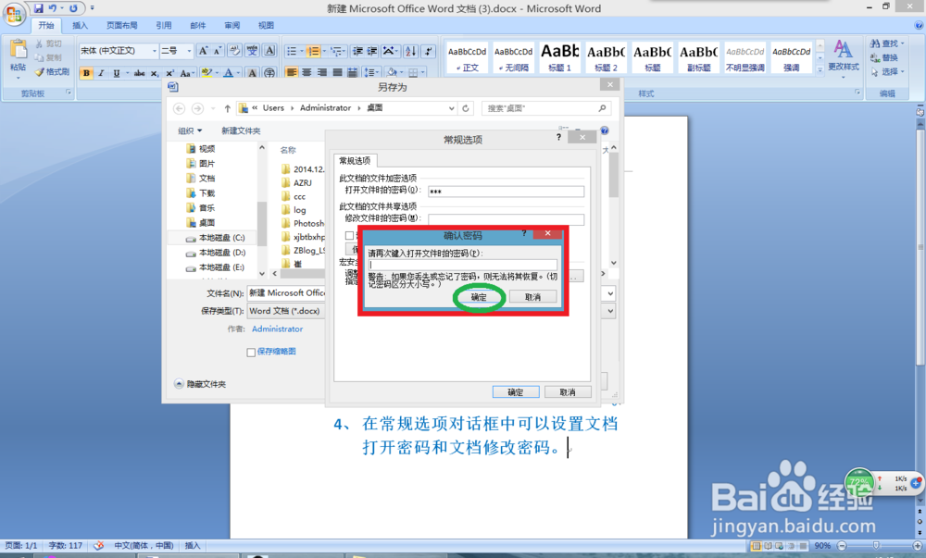Apply superscript formatting
Screen dimensions: 926x558
(170, 73)
